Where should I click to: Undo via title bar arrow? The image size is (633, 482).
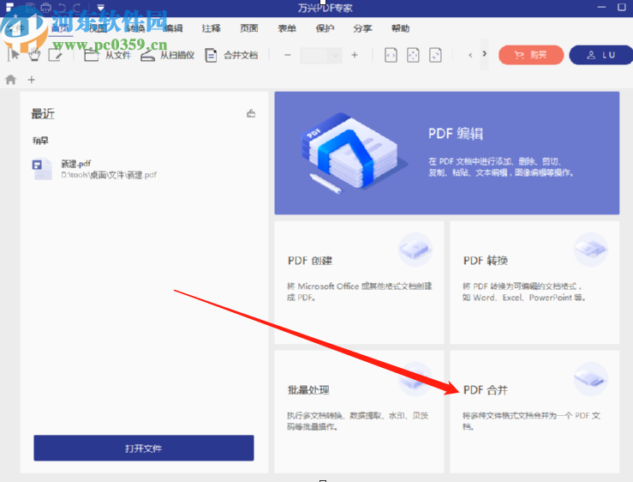[x=62, y=7]
